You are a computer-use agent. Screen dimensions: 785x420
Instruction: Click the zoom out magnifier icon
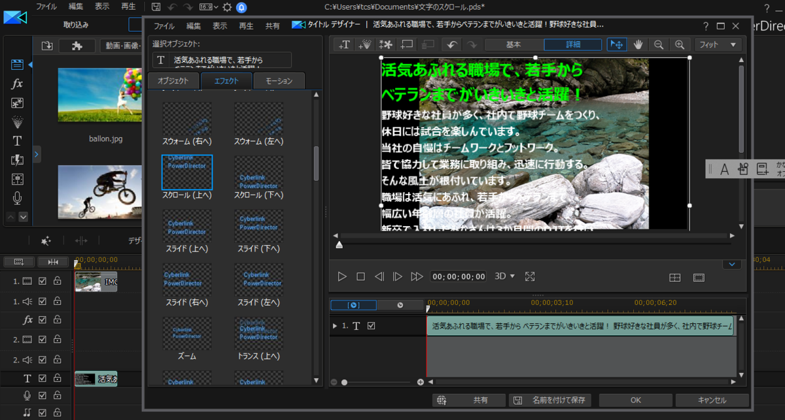tap(659, 44)
